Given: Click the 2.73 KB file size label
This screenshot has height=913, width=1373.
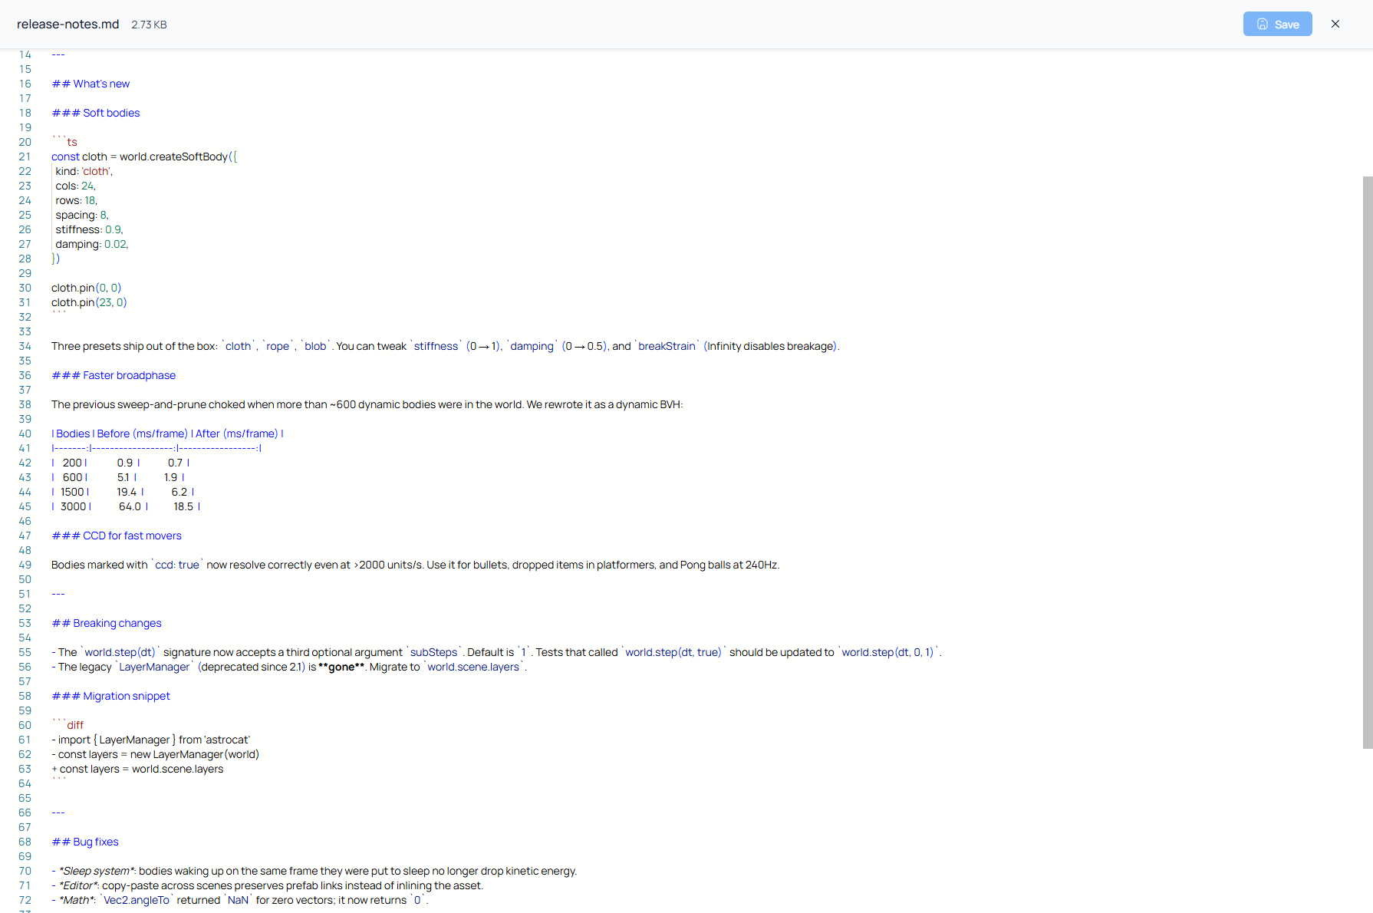Looking at the screenshot, I should pyautogui.click(x=149, y=25).
